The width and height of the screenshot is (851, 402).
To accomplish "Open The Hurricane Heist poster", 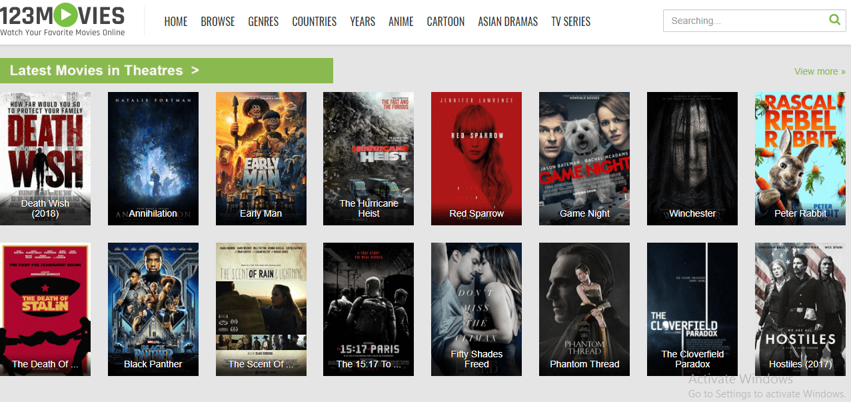I will pos(369,159).
